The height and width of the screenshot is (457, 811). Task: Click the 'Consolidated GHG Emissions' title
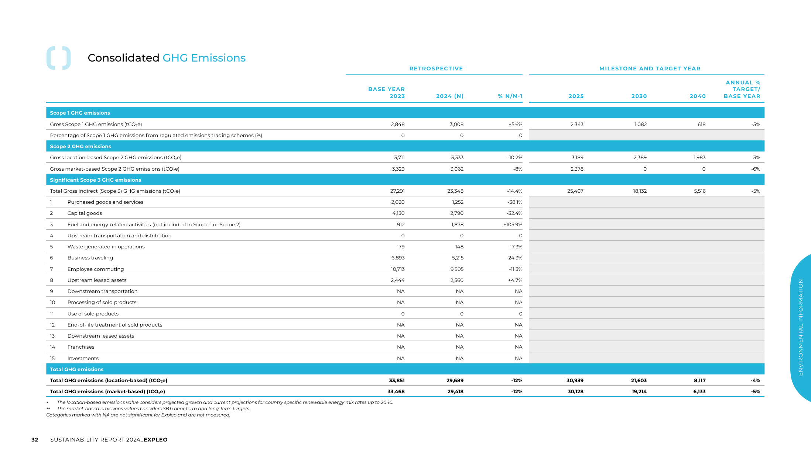click(x=167, y=58)
